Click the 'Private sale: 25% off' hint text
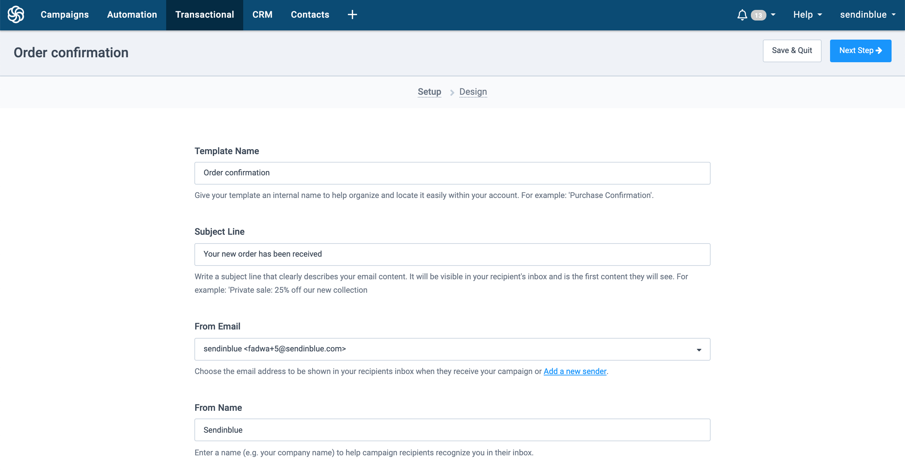The image size is (905, 473). point(441,283)
